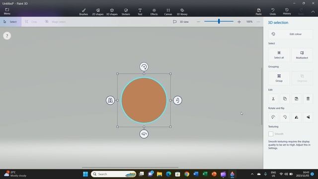Image resolution: width=318 pixels, height=179 pixels.
Task: Undo the last action
Action: 273,12
